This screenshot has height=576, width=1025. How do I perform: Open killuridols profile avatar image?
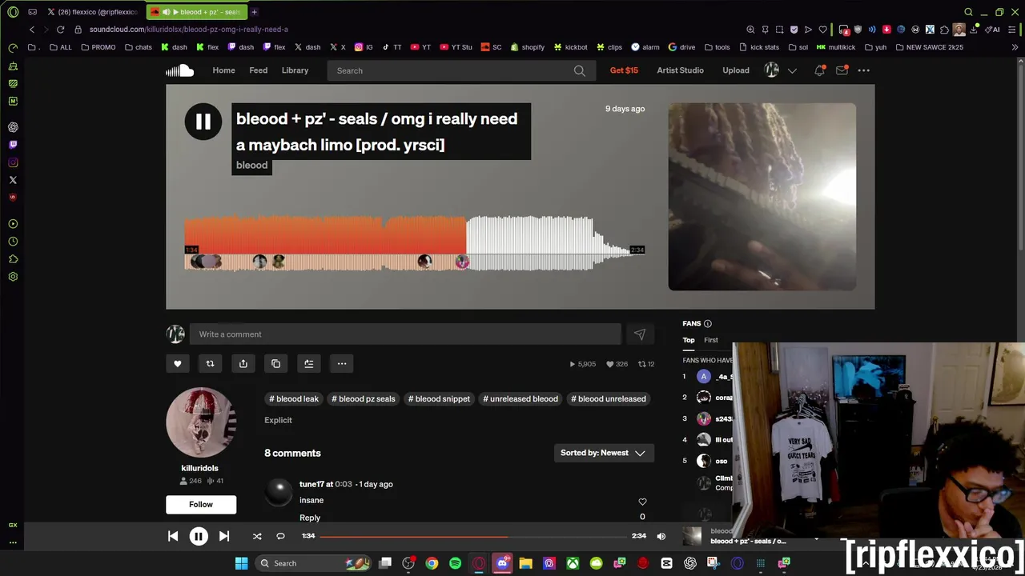coord(200,422)
